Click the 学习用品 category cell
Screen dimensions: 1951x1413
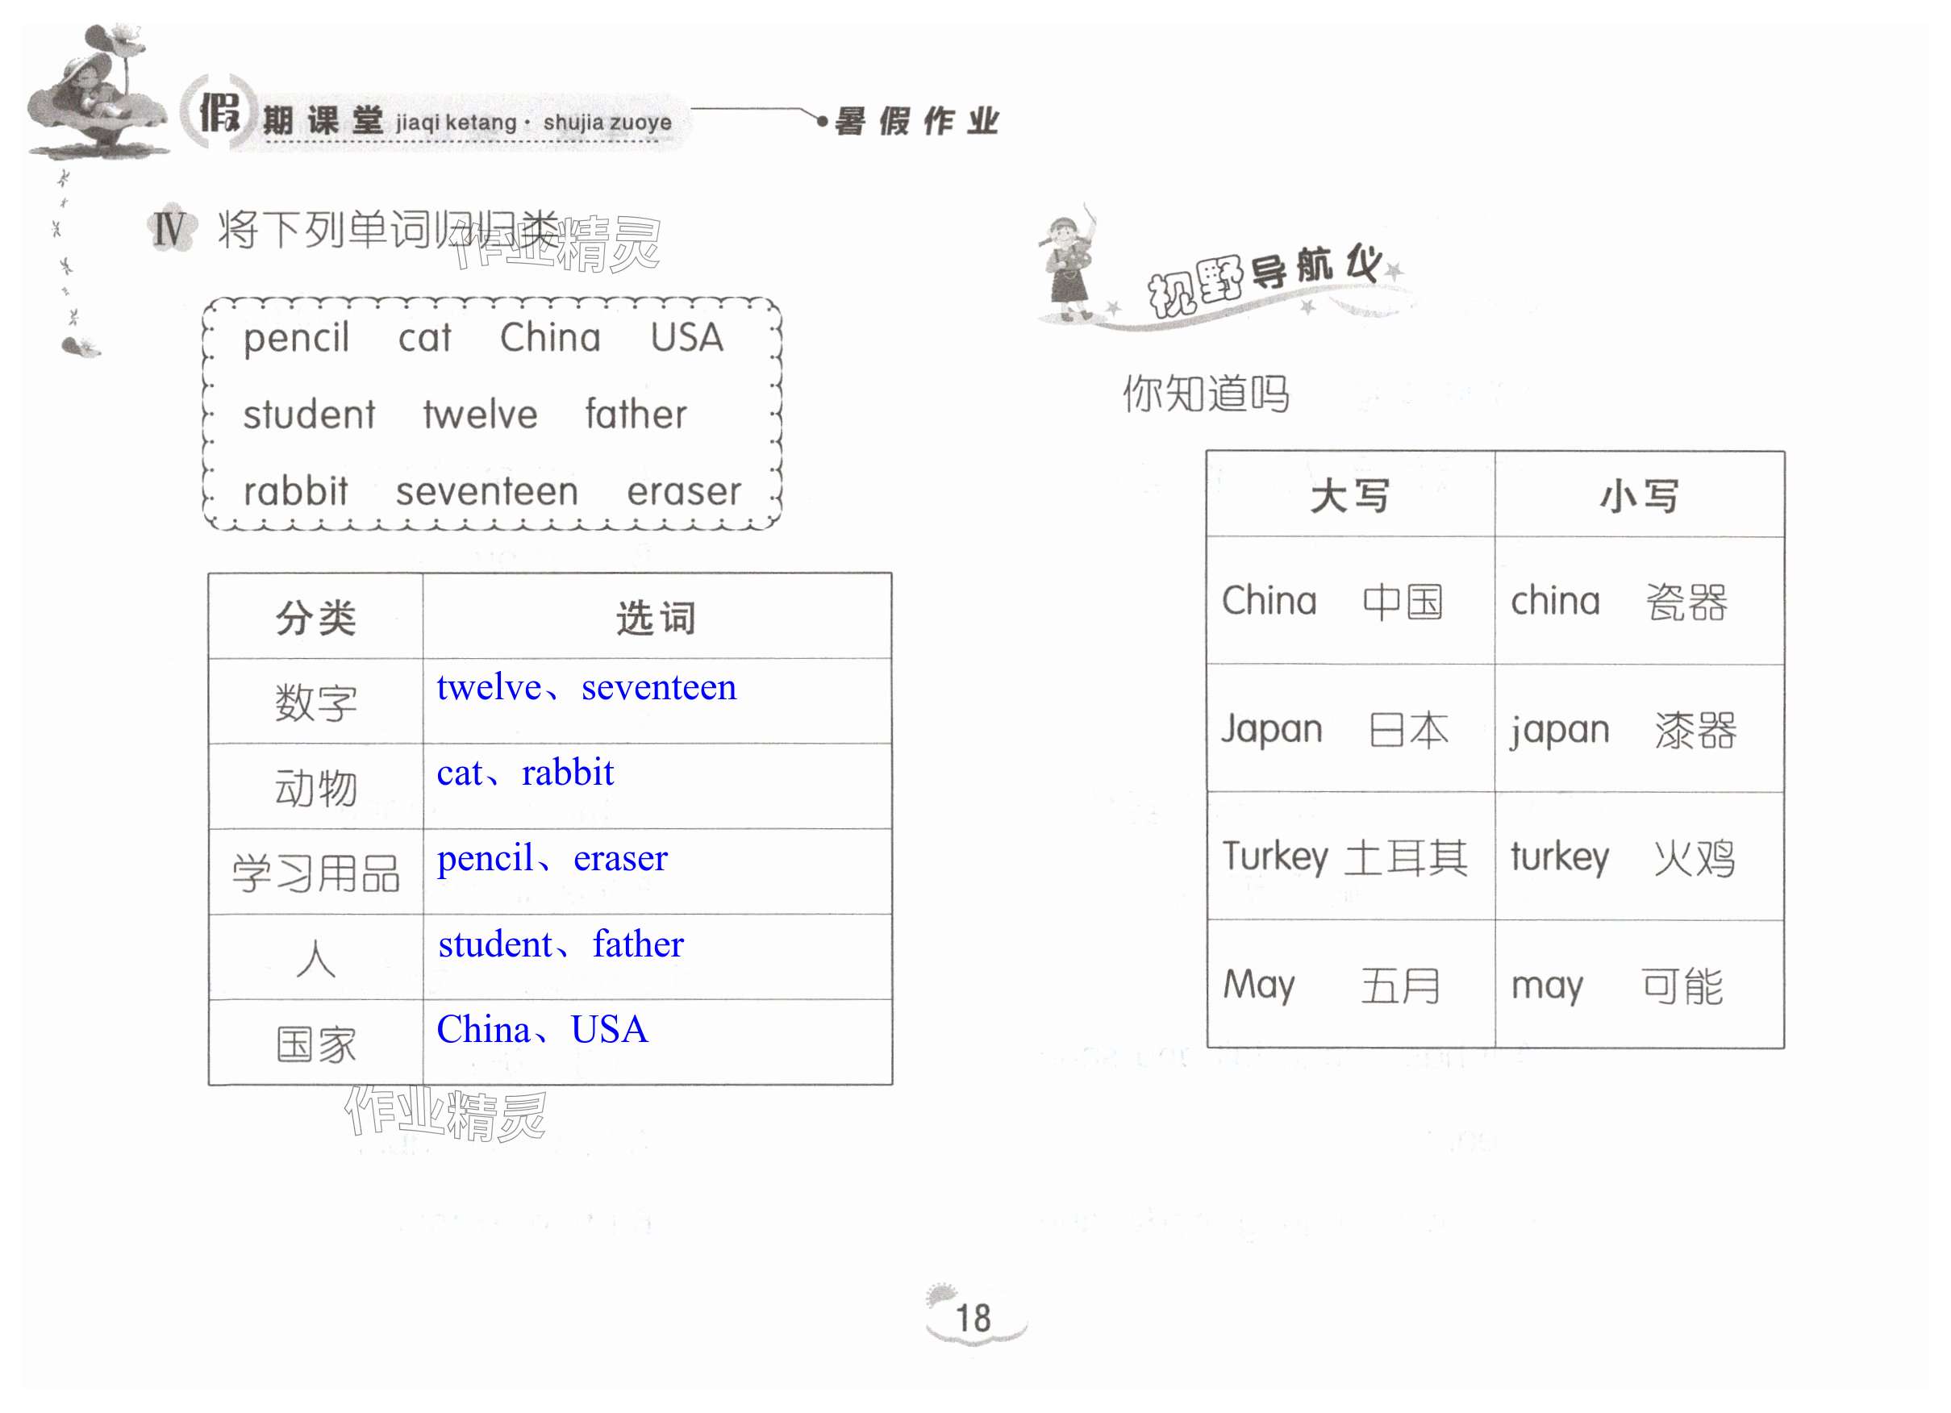(315, 873)
